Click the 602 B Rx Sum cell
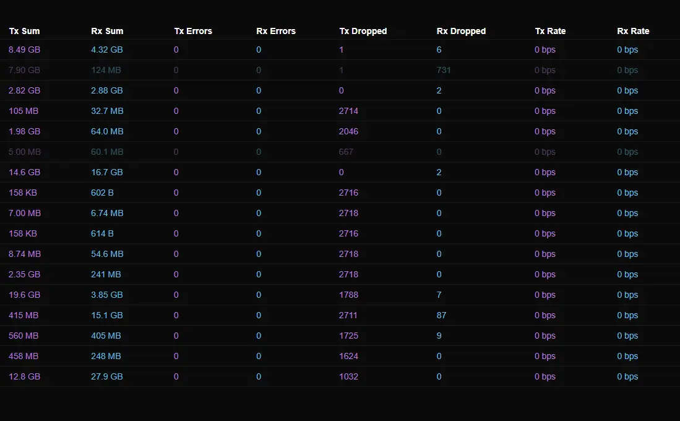 pos(102,193)
